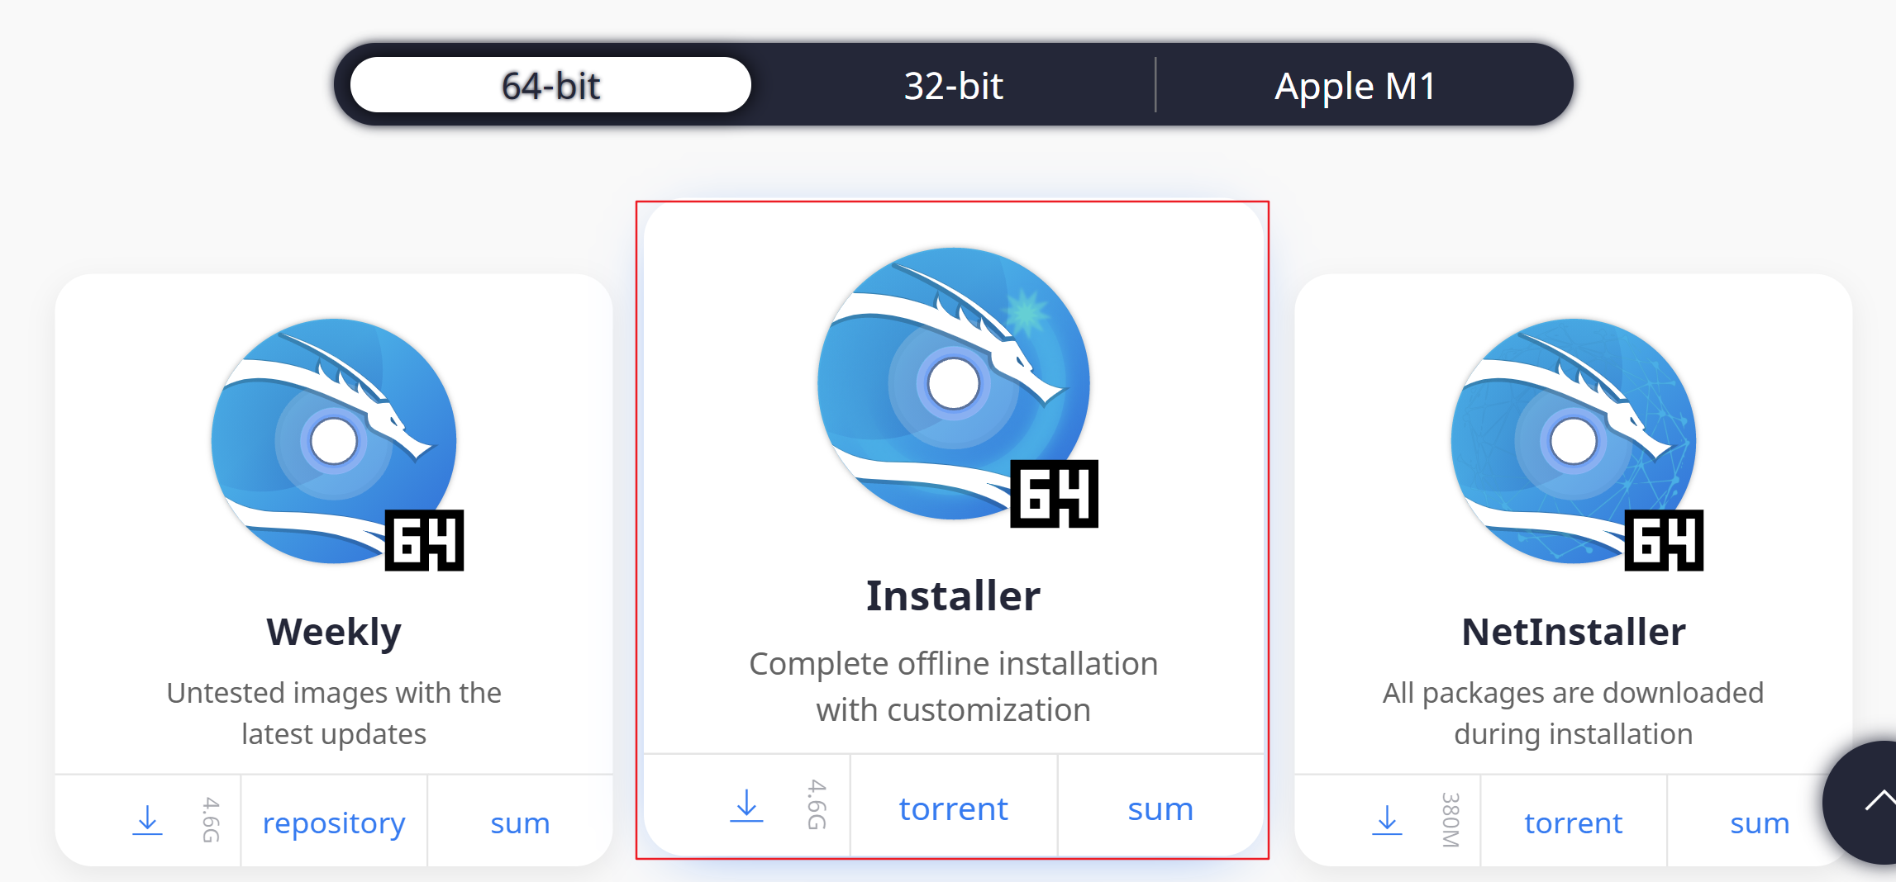Click the 64 badge on Weekly disc

425,540
